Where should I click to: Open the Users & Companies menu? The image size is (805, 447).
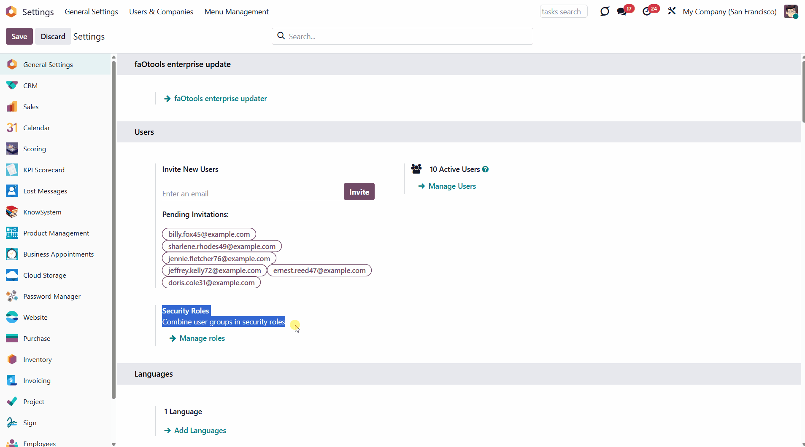pyautogui.click(x=161, y=12)
